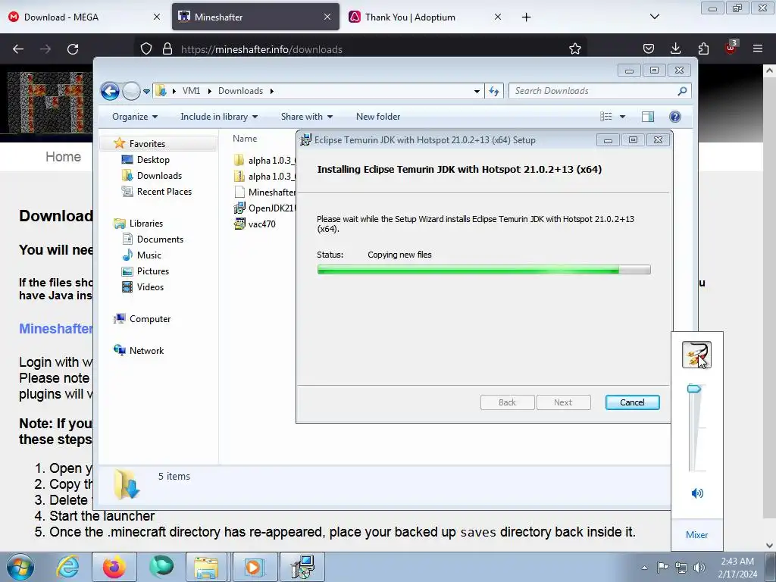The height and width of the screenshot is (582, 776).
Task: Open a new Firefox tab with plus button
Action: (x=526, y=17)
